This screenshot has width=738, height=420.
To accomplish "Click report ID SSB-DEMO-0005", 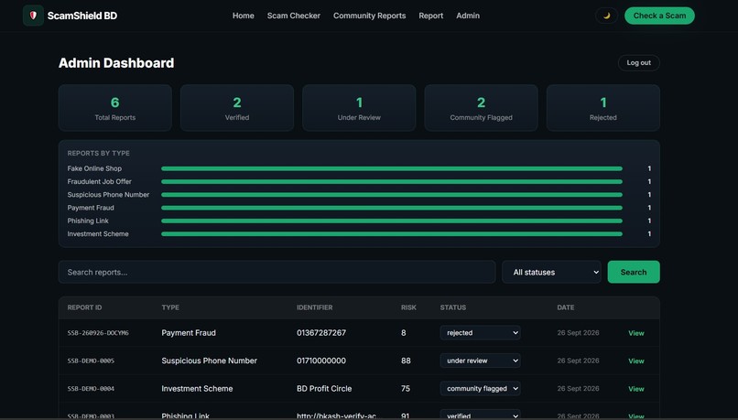I will coord(91,361).
